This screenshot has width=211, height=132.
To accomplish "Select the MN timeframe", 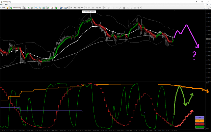I will pos(100,8).
